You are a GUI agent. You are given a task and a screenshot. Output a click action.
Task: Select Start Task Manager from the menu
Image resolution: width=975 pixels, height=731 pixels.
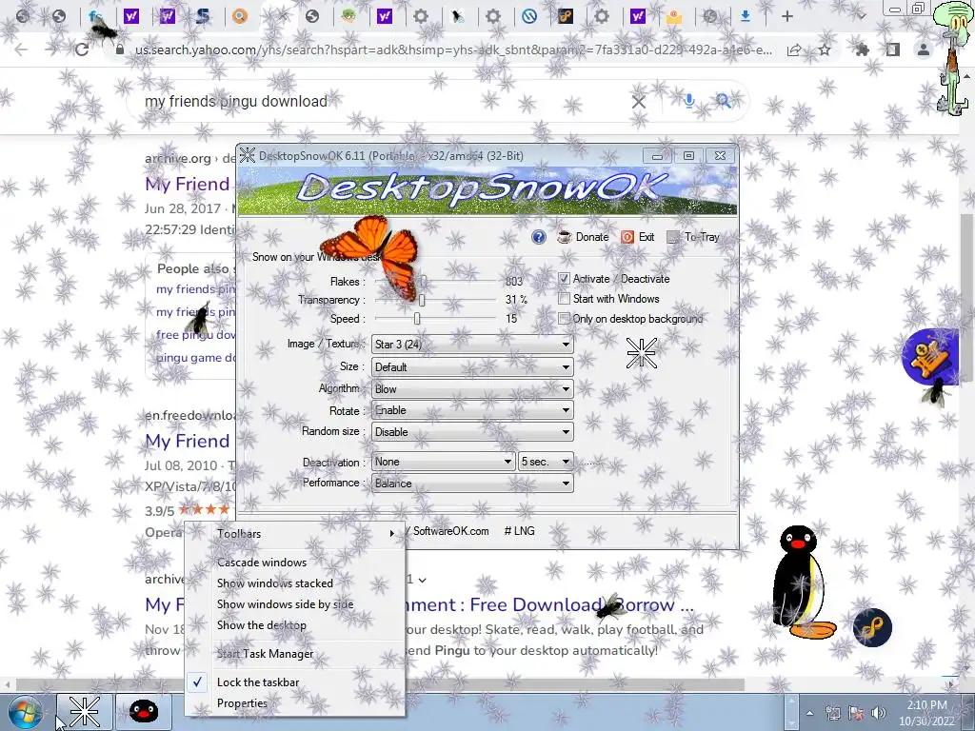click(295, 654)
